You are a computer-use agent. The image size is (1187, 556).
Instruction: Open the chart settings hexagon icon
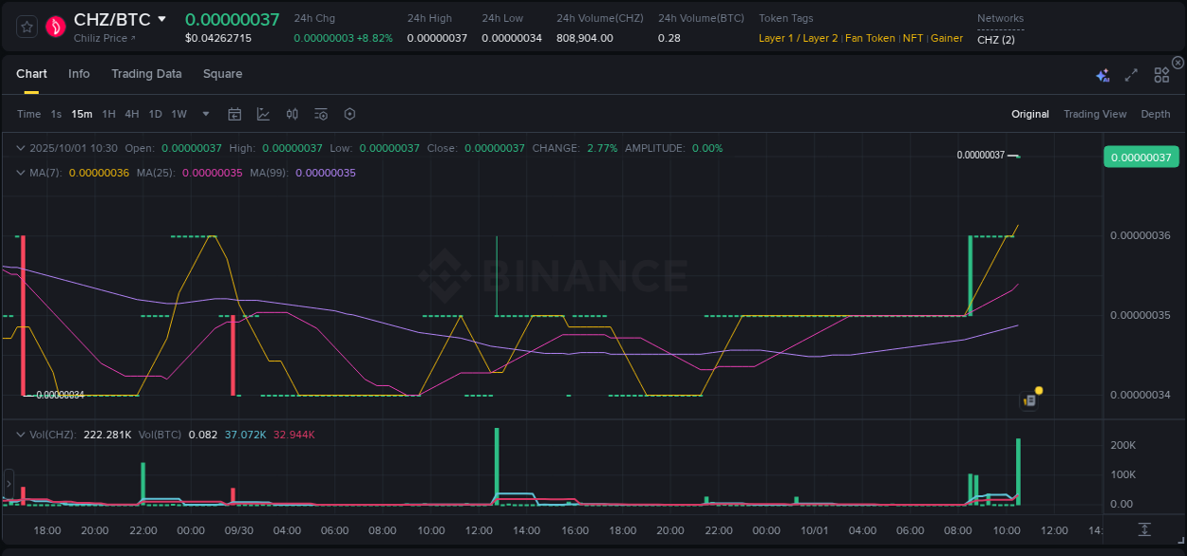pyautogui.click(x=349, y=114)
